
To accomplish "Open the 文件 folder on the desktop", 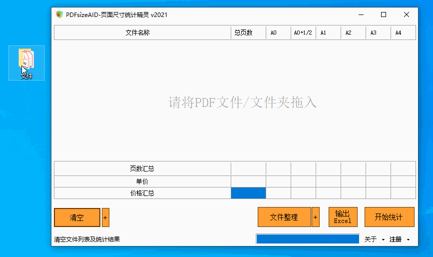I will tap(26, 63).
